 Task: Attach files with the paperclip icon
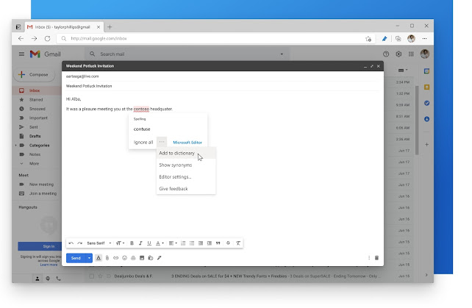[x=107, y=258]
